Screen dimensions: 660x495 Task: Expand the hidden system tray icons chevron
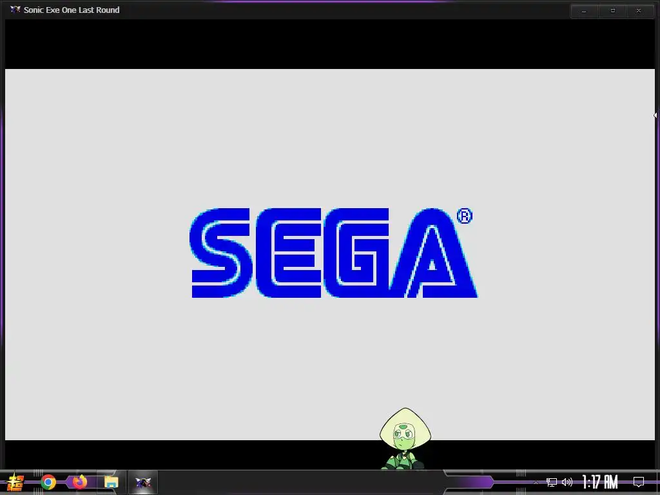pos(536,482)
